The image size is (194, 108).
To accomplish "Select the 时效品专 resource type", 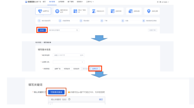I will pos(67,69).
